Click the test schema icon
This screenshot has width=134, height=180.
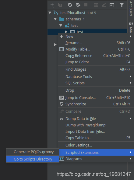[x=67, y=26]
